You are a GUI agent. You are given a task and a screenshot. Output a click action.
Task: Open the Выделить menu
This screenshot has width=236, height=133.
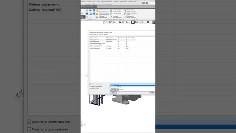[x=88, y=1]
